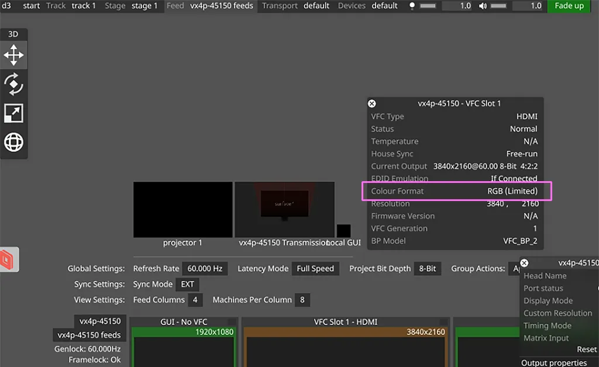Click the brightness lightbulb icon

pos(412,6)
